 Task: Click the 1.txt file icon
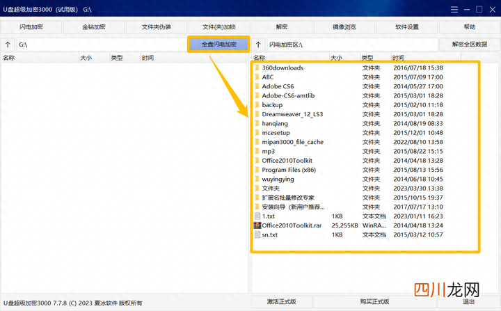coord(257,216)
